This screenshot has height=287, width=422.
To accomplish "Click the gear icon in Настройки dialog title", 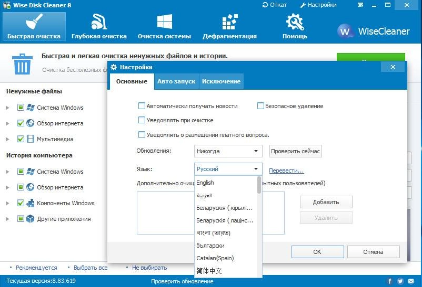I will [x=114, y=67].
